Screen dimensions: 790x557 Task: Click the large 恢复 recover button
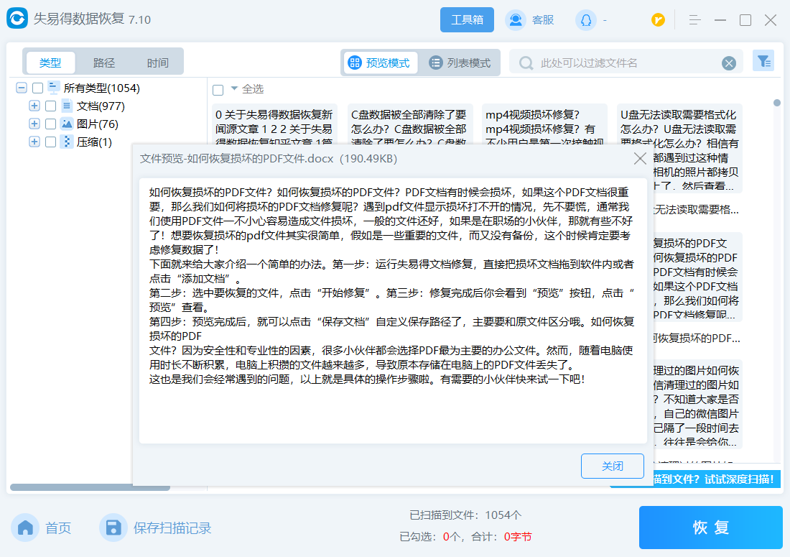[711, 528]
